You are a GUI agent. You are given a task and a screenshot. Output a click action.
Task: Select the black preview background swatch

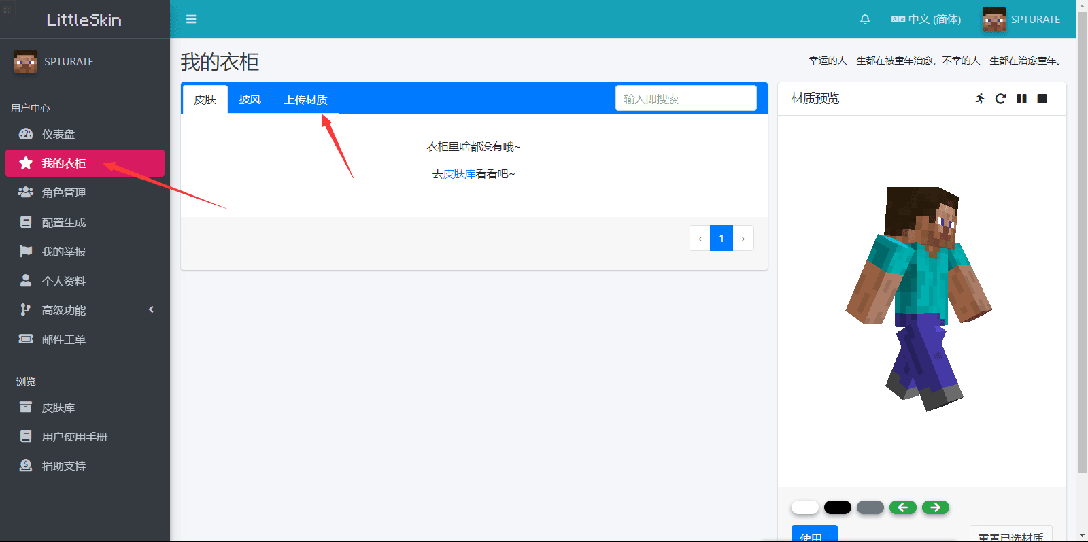click(x=838, y=507)
